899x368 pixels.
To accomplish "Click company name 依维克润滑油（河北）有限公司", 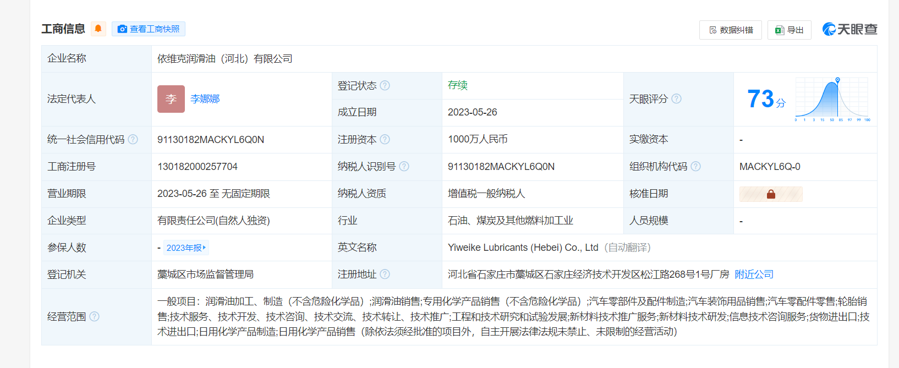I will click(x=225, y=59).
